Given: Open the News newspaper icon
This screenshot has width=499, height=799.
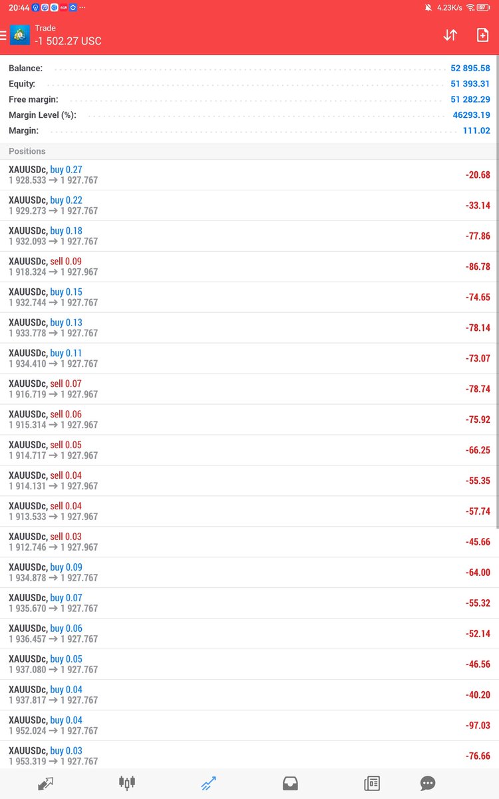Looking at the screenshot, I should click(x=372, y=784).
